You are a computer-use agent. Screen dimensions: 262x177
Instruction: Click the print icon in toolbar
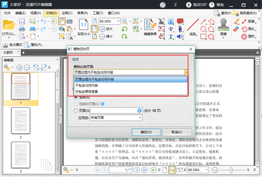click(22, 29)
